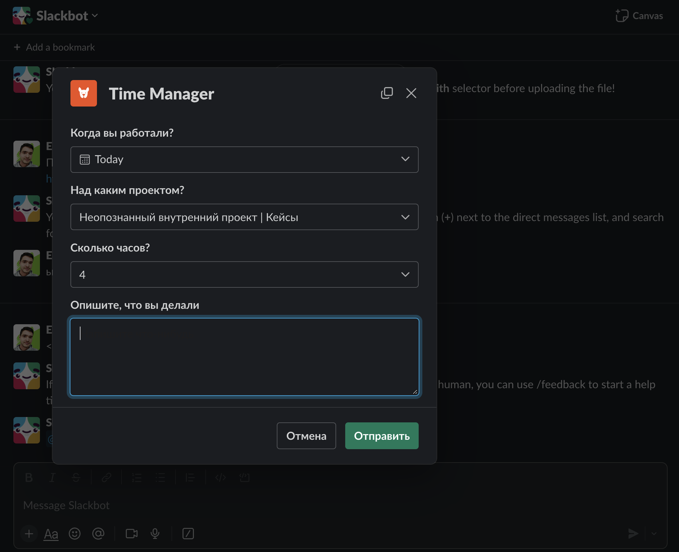Open the Canvas panel
This screenshot has height=552, width=679.
point(639,16)
